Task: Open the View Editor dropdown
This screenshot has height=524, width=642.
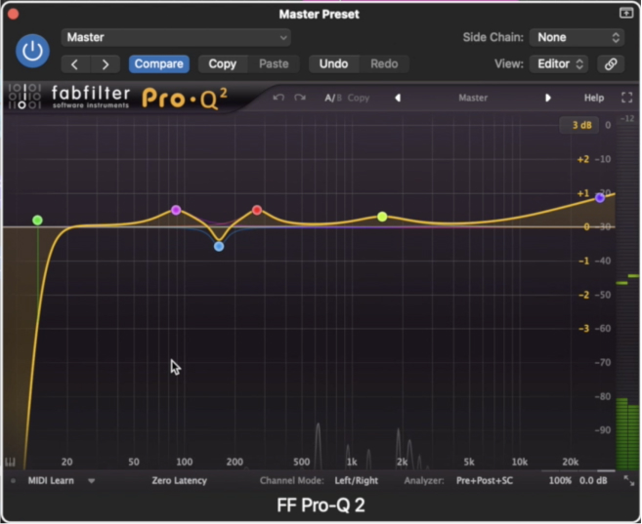Action: point(559,63)
